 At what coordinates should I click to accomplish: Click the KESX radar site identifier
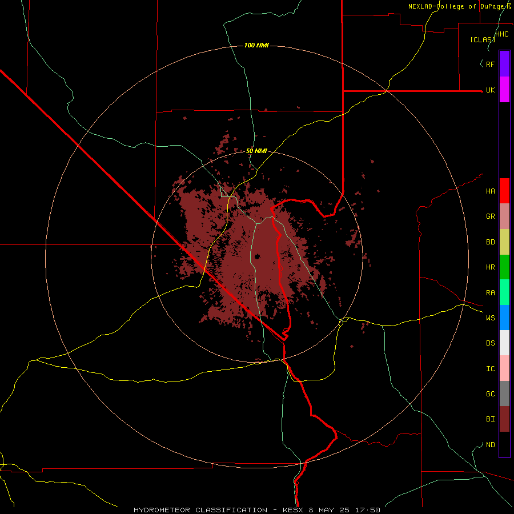pyautogui.click(x=293, y=510)
